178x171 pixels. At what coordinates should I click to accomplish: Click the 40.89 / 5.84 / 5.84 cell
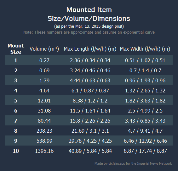coord(90,151)
